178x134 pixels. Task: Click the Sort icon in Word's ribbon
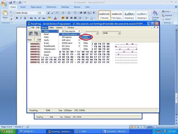[x=89, y=13]
